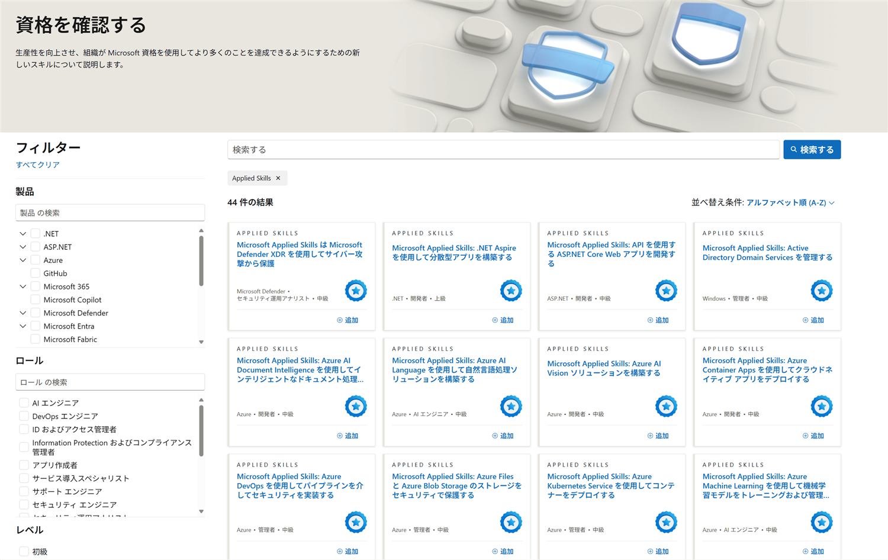Check the Microsoft Defender product filter
The image size is (888, 560).
pos(36,313)
